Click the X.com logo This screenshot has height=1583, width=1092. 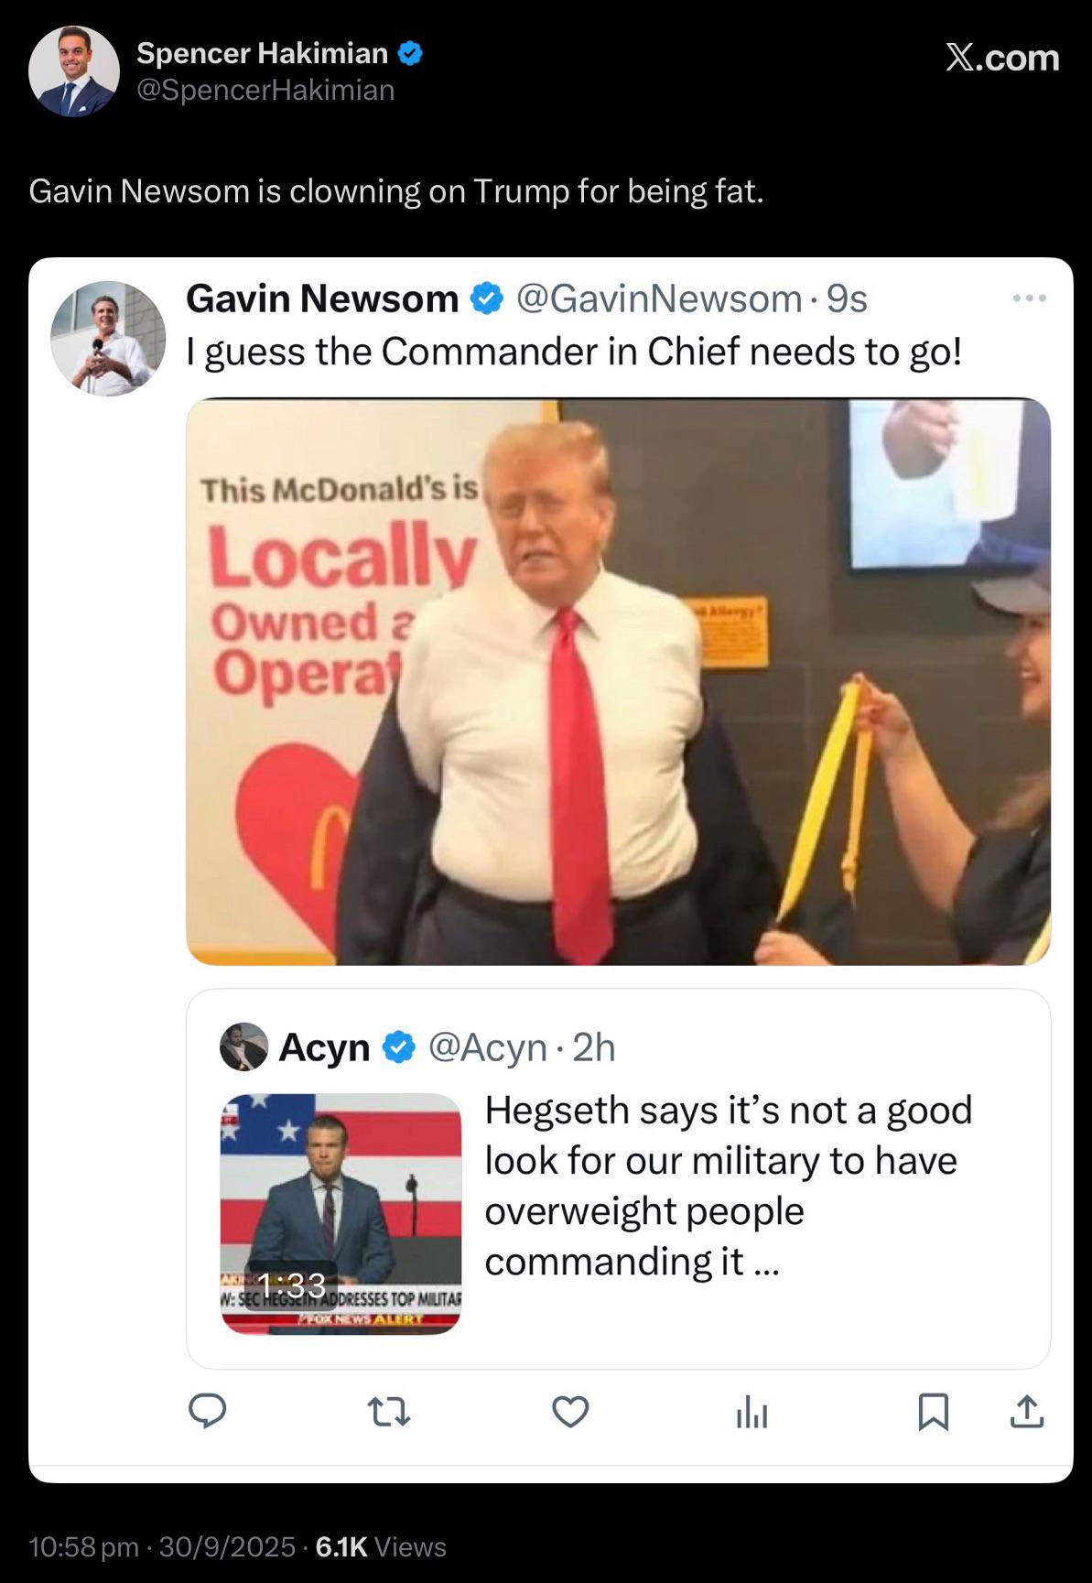1002,58
